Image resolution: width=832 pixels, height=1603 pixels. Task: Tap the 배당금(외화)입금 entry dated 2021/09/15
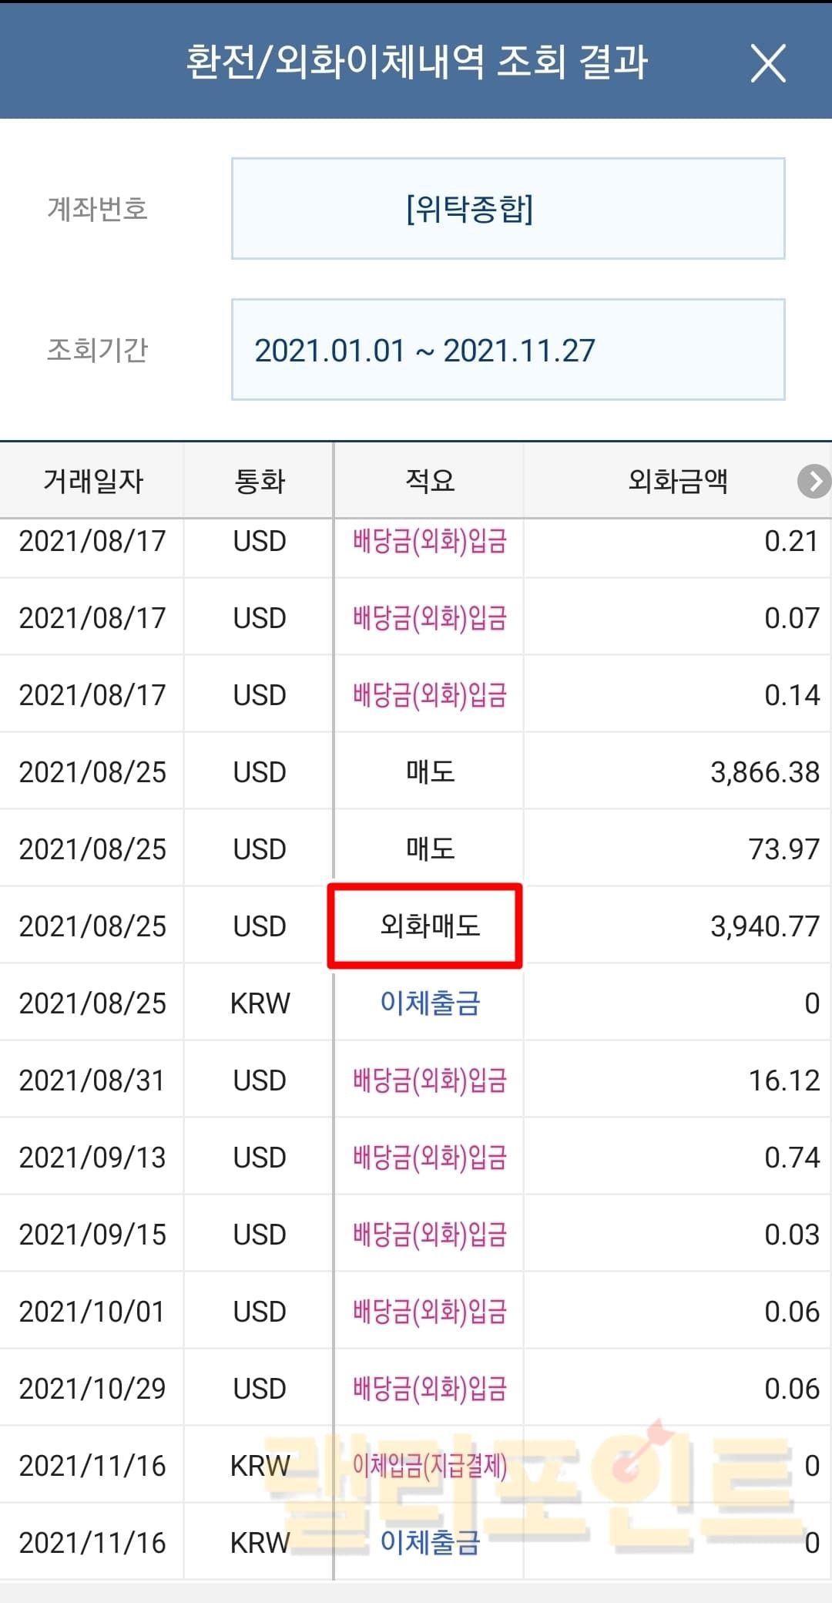tap(430, 1235)
